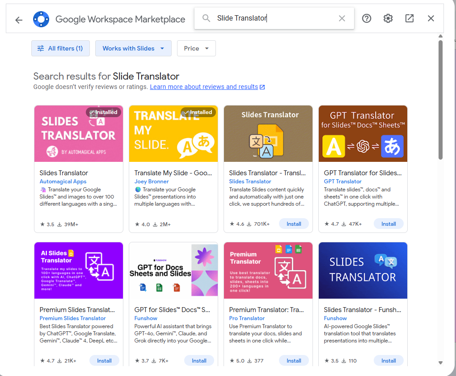This screenshot has height=376, width=456.
Task: Open the Funshow developer page
Action: [x=146, y=318]
